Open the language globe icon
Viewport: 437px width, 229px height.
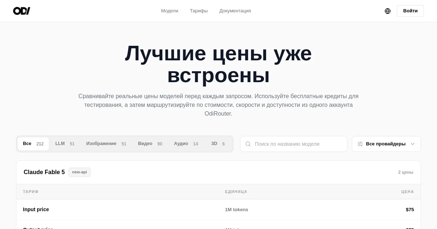click(387, 11)
